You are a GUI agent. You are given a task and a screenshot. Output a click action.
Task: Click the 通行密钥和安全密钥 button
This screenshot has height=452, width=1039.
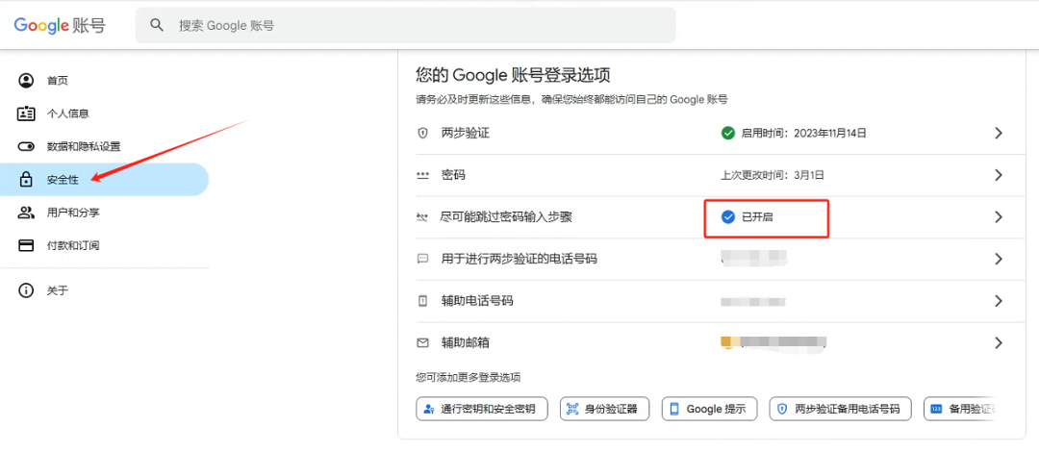coord(482,409)
